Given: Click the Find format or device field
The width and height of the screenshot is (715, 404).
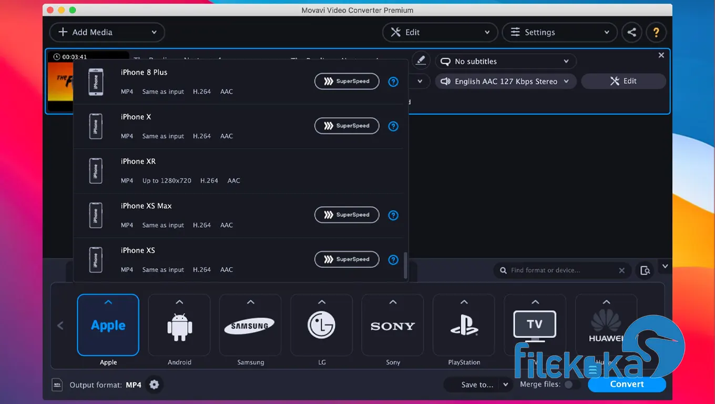Looking at the screenshot, I should tap(561, 270).
